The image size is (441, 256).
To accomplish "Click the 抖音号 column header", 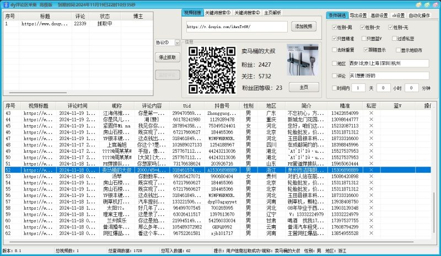I will click(222, 105).
